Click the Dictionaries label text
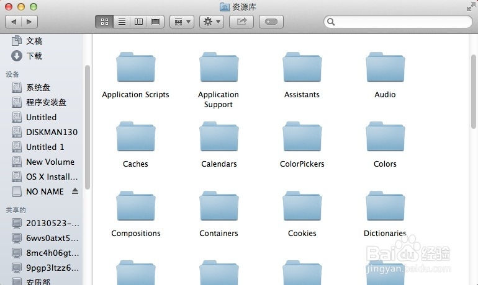The image size is (478, 285). tap(385, 234)
